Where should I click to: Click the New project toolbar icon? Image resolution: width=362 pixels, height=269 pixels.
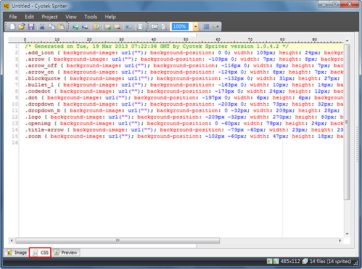[13, 26]
